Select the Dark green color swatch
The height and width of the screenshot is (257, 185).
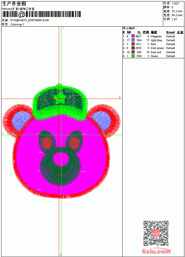coord(133,48)
